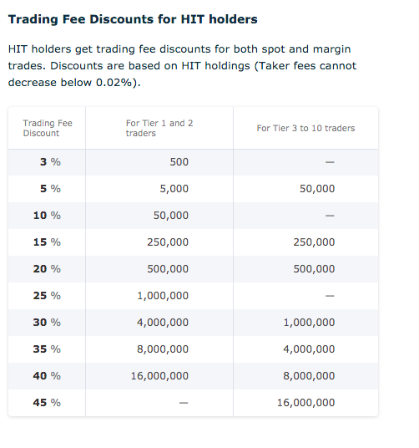This screenshot has width=419, height=448.
Task: Click the 16,000,000 value in the 40 % row
Action: [159, 376]
